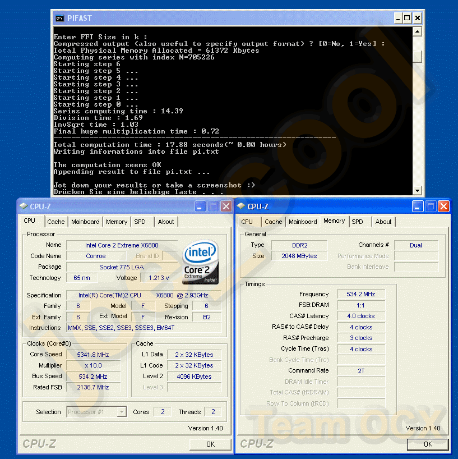Viewport: 458px width, 459px height.
Task: Click the right CPU-Z title bar icon
Action: 241,206
